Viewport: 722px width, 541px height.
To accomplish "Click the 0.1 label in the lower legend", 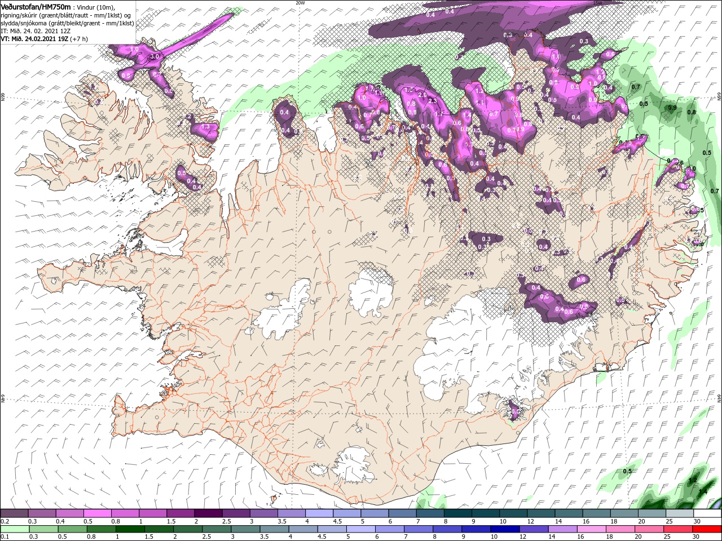I will tap(5, 537).
